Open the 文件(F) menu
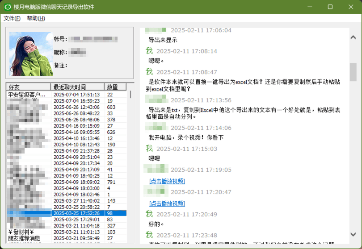Viewport: 362px width, 249px height. tap(12, 18)
